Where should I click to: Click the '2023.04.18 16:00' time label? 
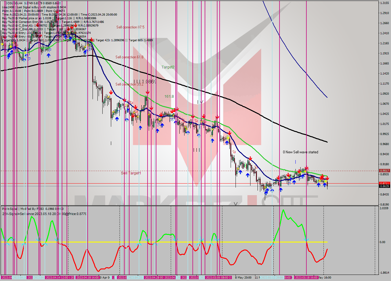coord(88,278)
